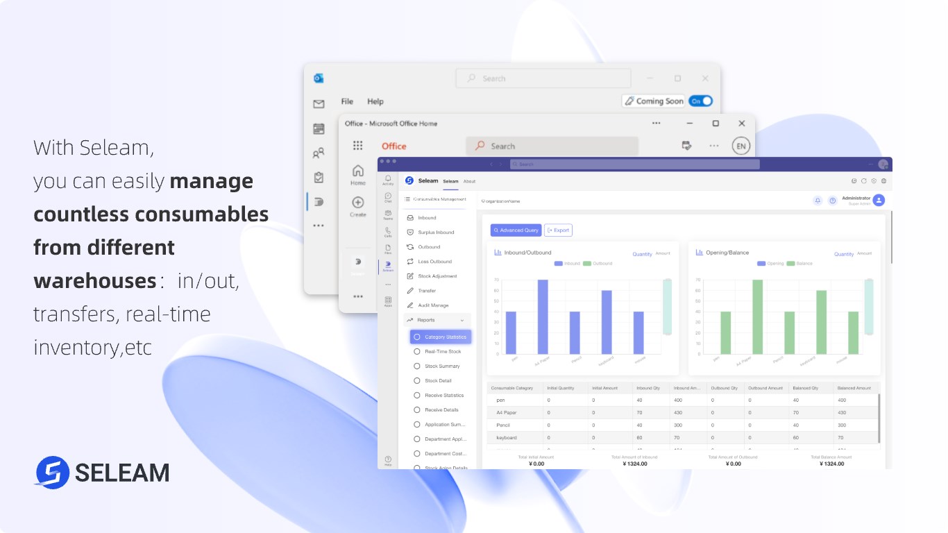The height and width of the screenshot is (533, 948).
Task: Select Category Statistics report radio
Action: point(417,337)
